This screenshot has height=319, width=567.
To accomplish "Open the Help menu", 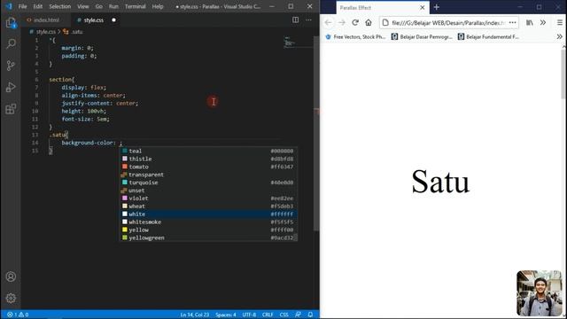I will 158,6.
